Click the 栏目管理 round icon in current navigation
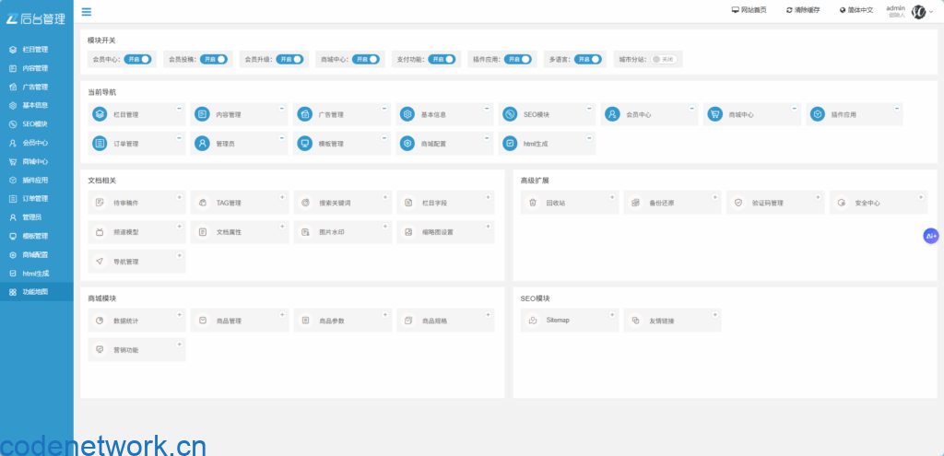The height and width of the screenshot is (456, 944). tap(100, 113)
